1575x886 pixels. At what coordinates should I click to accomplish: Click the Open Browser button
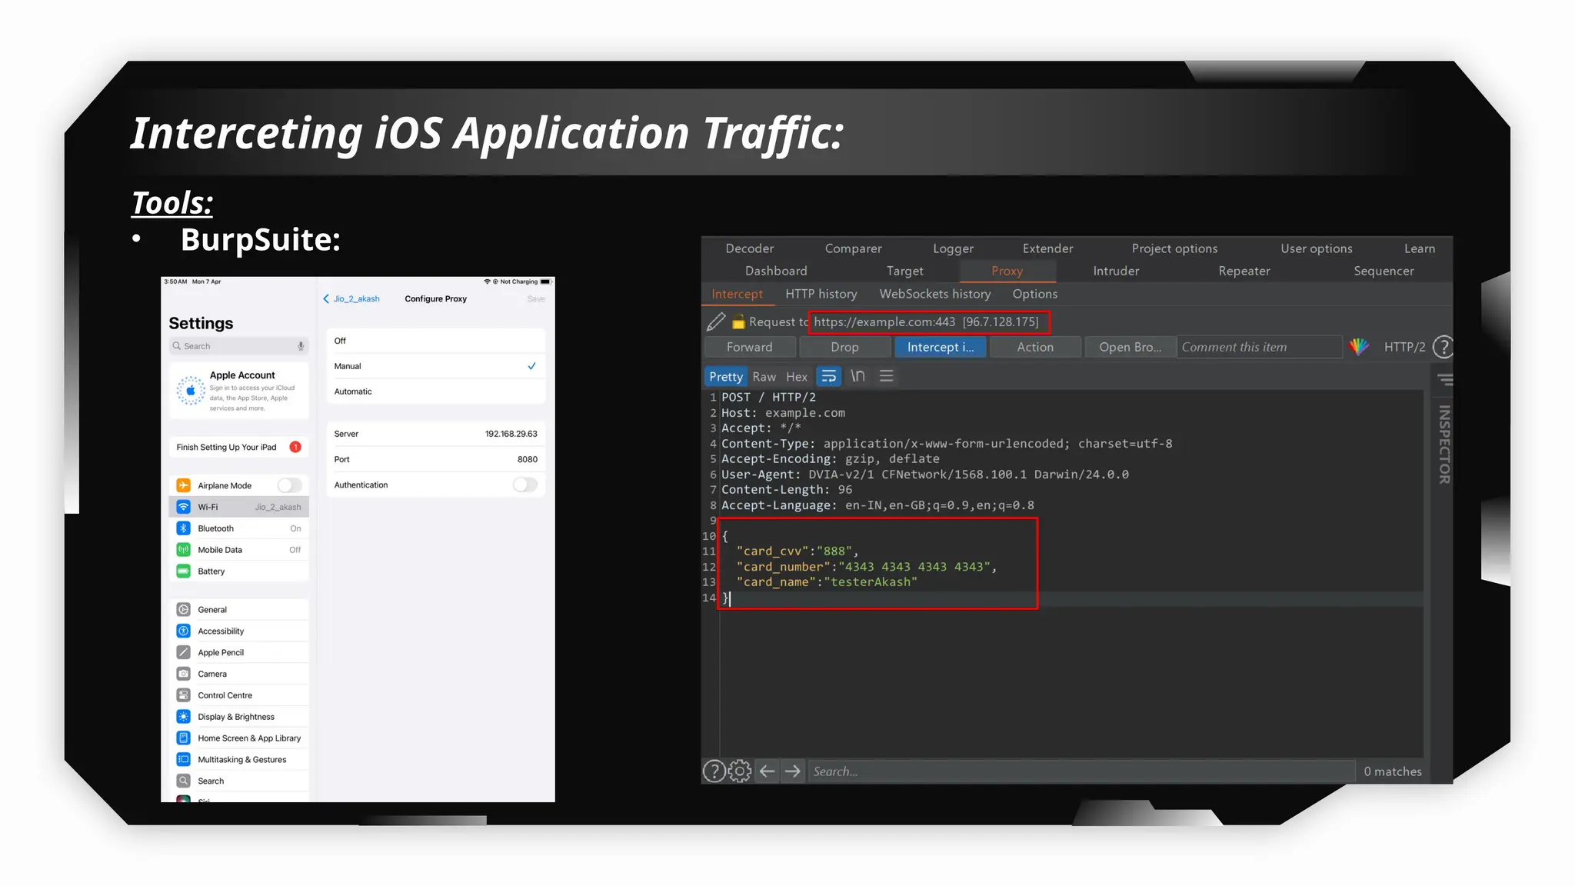tap(1130, 347)
